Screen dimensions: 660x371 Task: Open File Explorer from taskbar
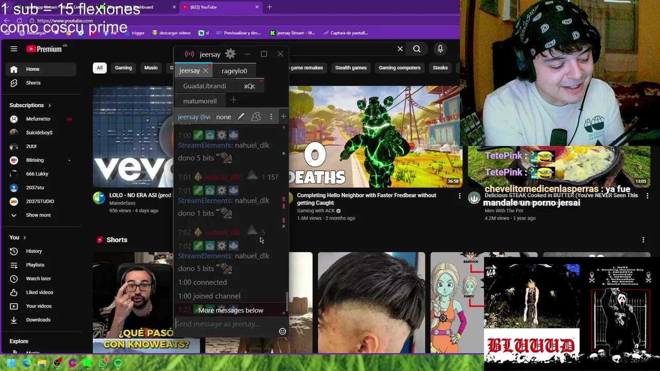click(42, 363)
